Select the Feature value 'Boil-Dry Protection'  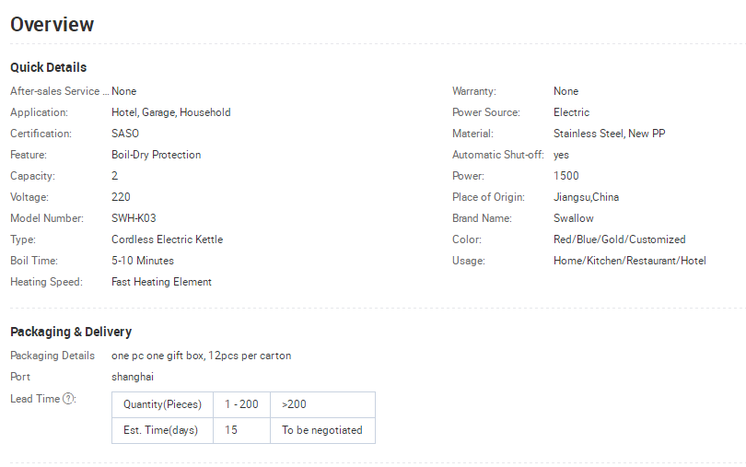tap(156, 155)
